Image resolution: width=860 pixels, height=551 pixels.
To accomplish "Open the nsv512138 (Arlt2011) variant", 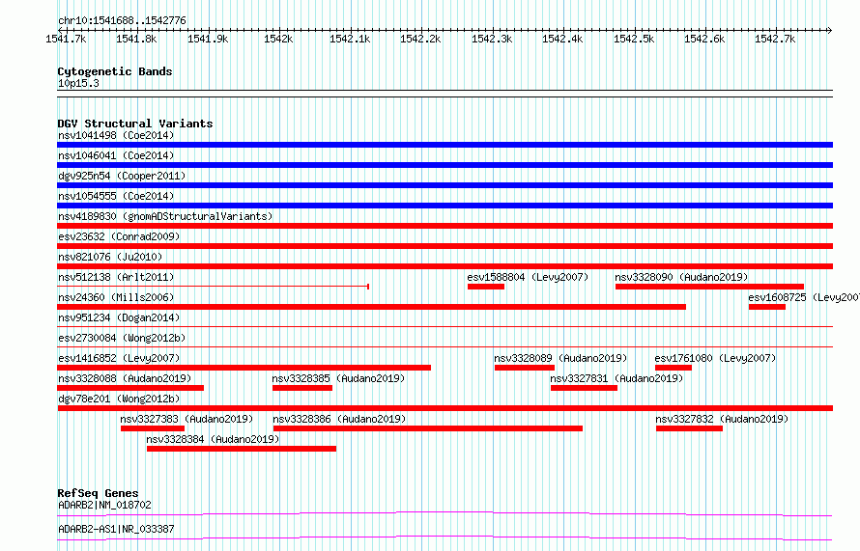I will [x=116, y=277].
